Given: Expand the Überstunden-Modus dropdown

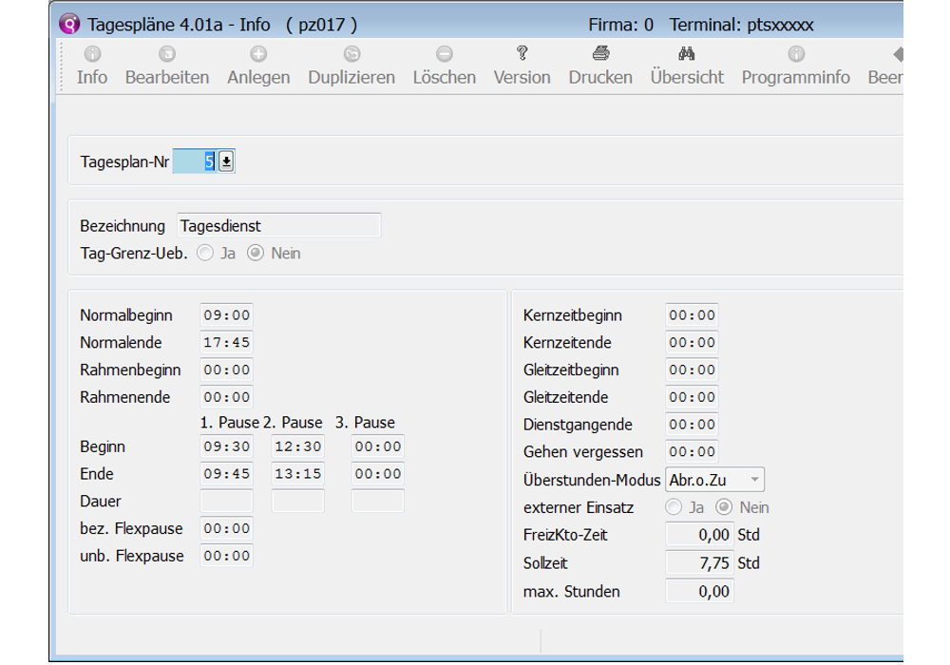Looking at the screenshot, I should click(754, 480).
